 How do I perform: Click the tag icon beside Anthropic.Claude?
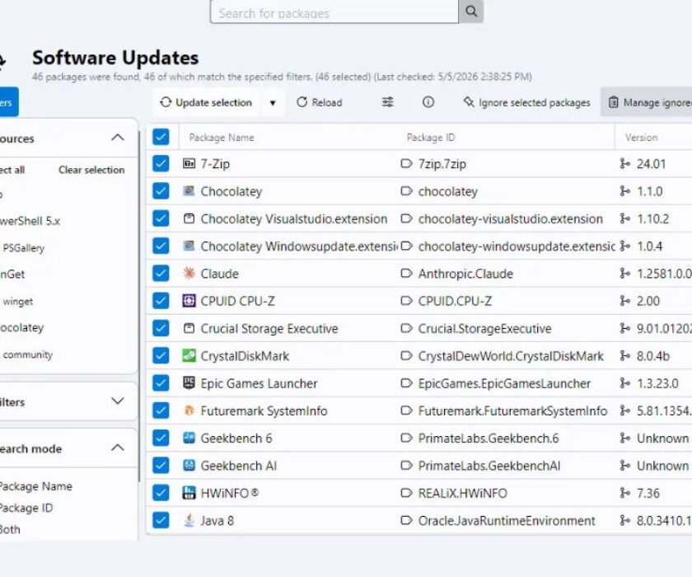pos(406,274)
